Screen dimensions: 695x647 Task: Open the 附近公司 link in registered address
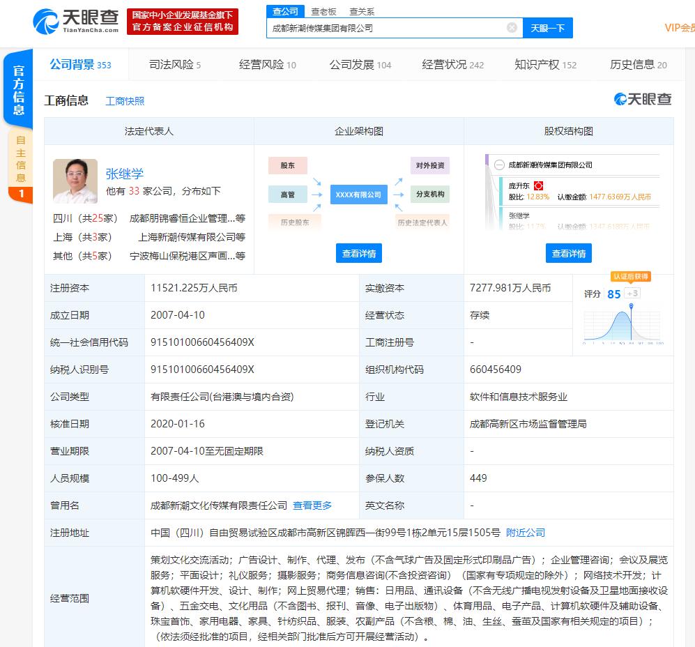526,532
